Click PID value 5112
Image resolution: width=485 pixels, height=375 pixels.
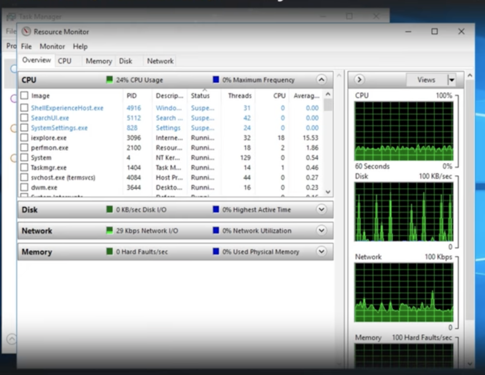(x=134, y=118)
